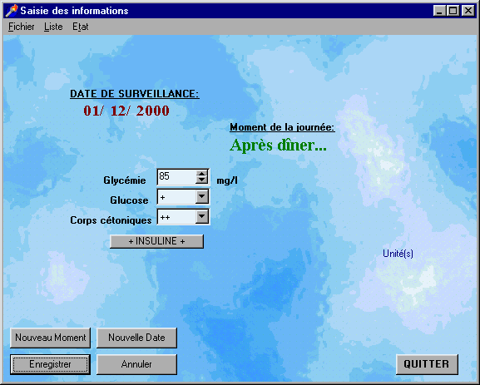Close the Saisie des informations window

point(468,11)
